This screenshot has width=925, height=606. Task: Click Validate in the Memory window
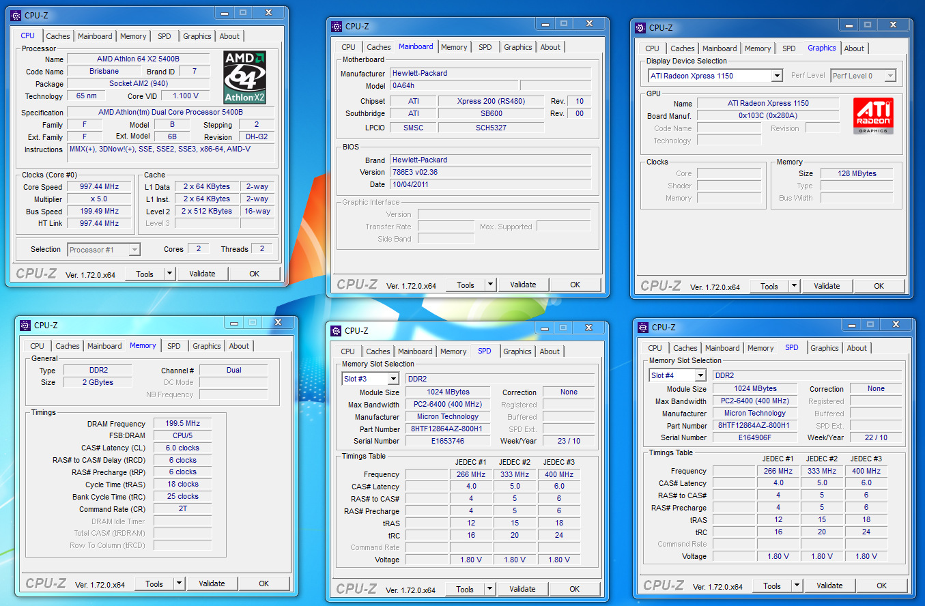click(x=212, y=583)
